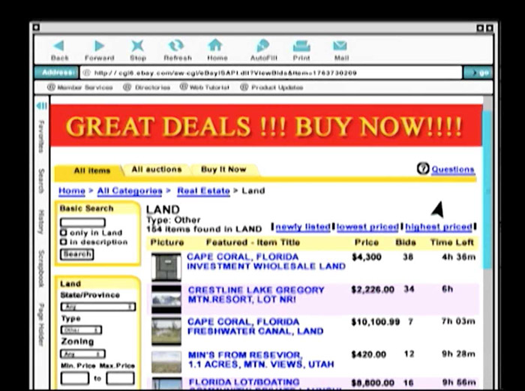Click the 9h 28m time left text
This screenshot has width=525, height=391.
pos(458,353)
